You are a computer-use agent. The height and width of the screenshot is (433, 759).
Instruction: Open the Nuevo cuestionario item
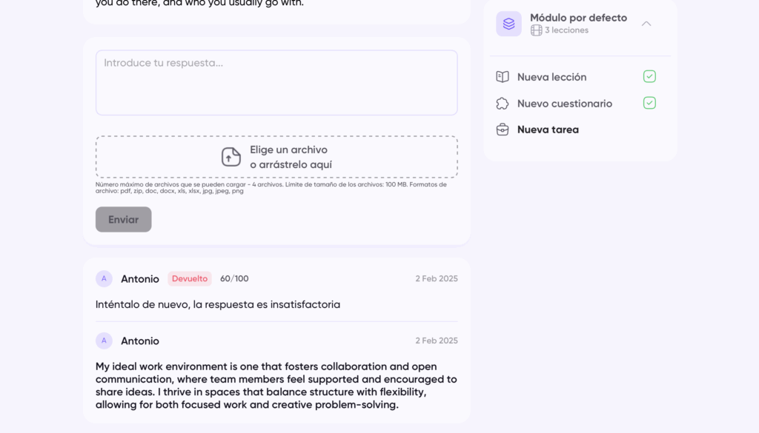tap(564, 104)
